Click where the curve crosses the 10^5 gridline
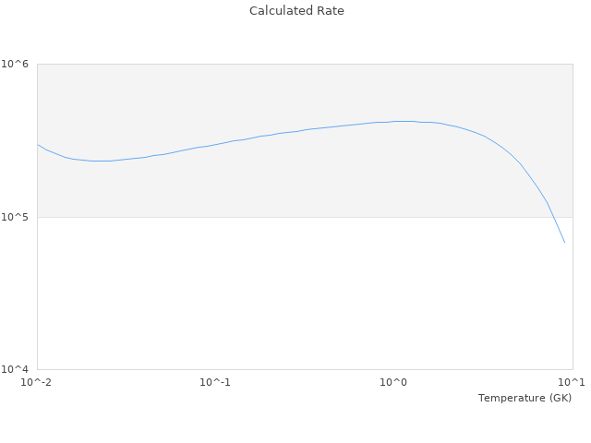The height and width of the screenshot is (443, 591). tap(552, 217)
